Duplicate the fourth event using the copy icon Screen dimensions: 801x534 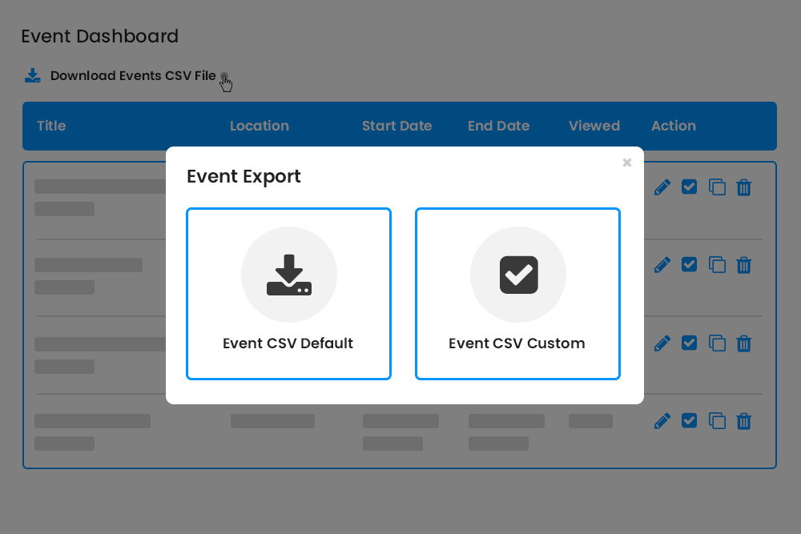(x=717, y=420)
